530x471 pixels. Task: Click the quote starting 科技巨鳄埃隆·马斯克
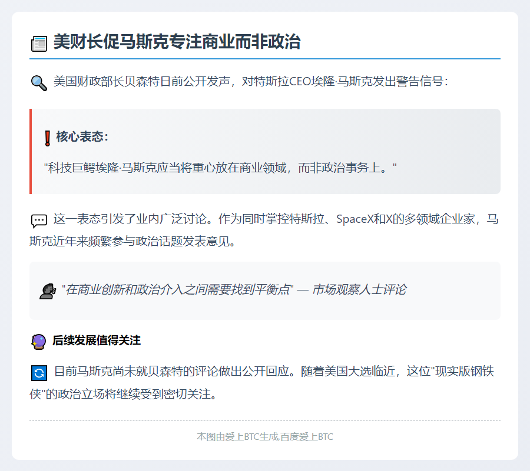click(220, 168)
